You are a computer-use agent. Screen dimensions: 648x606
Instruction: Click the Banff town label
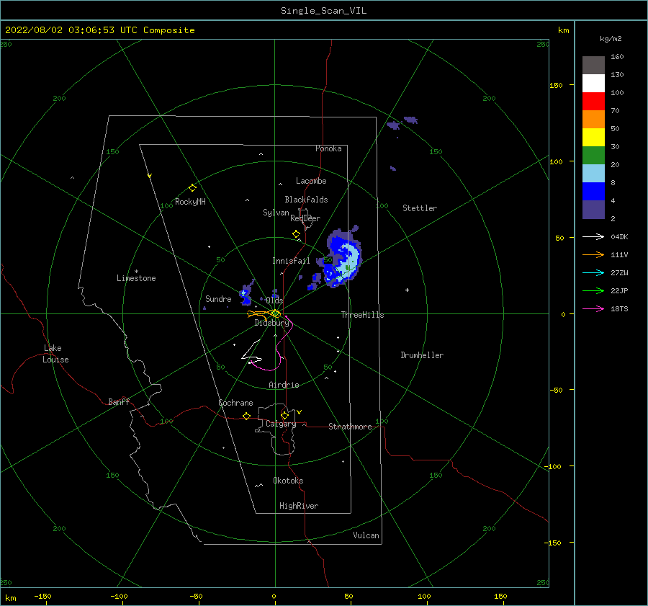point(119,402)
